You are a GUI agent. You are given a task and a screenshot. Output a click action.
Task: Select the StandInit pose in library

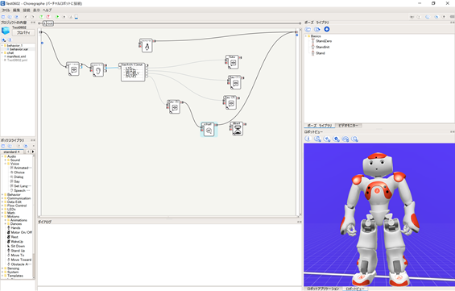coord(323,47)
